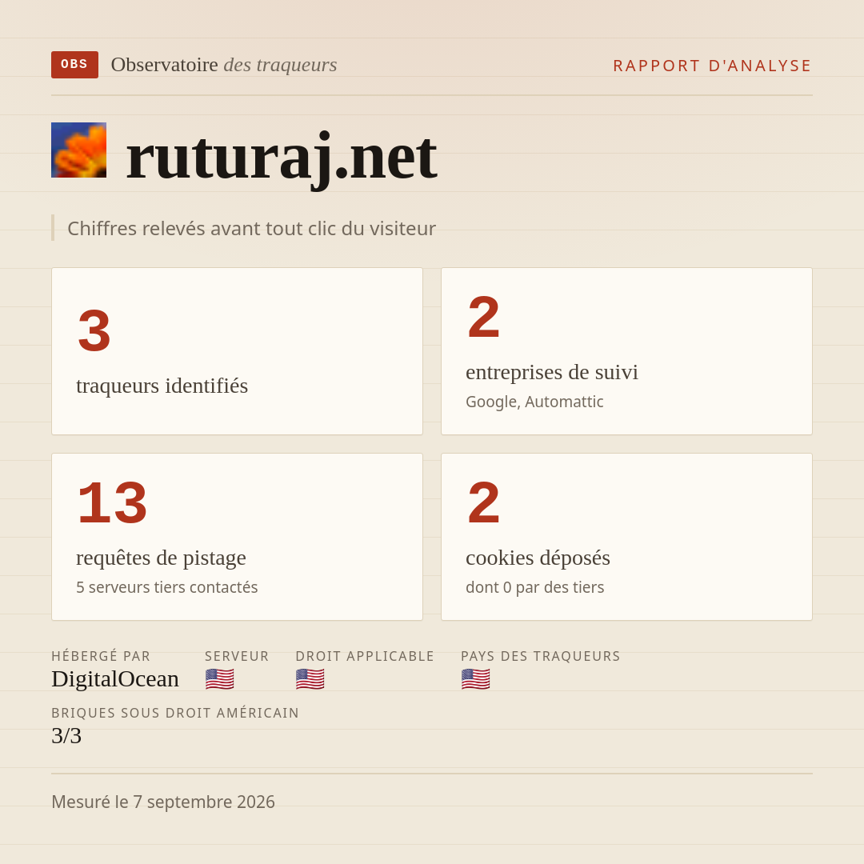Click the 'Observatoire des traqueurs' title
Image resolution: width=864 pixels, height=864 pixels.
[x=224, y=65]
